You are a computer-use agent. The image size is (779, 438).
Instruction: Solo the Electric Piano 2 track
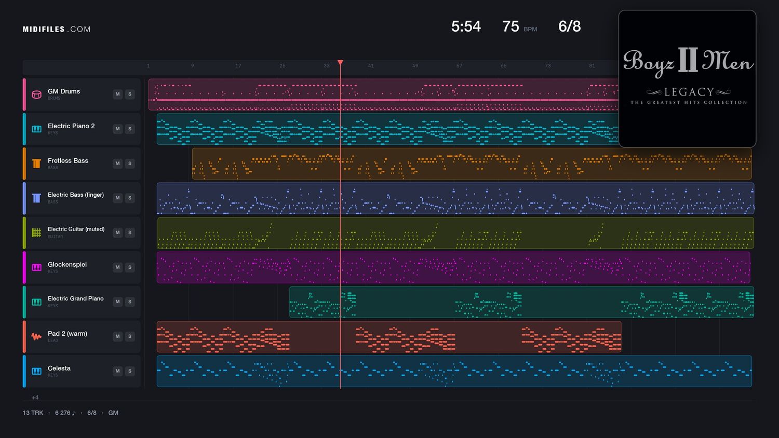[130, 129]
